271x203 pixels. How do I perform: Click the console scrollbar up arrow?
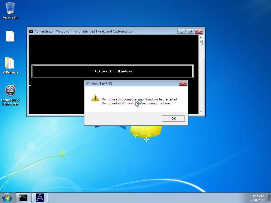(x=201, y=37)
